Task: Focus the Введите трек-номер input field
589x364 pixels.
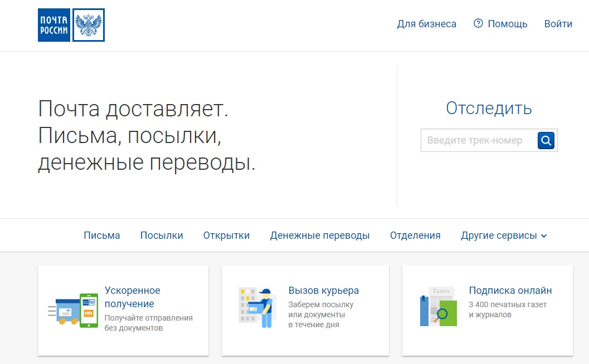Action: tap(479, 140)
